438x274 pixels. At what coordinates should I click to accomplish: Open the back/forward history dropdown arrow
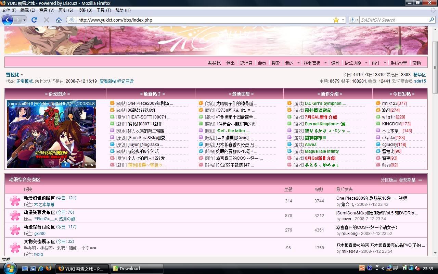[24, 20]
